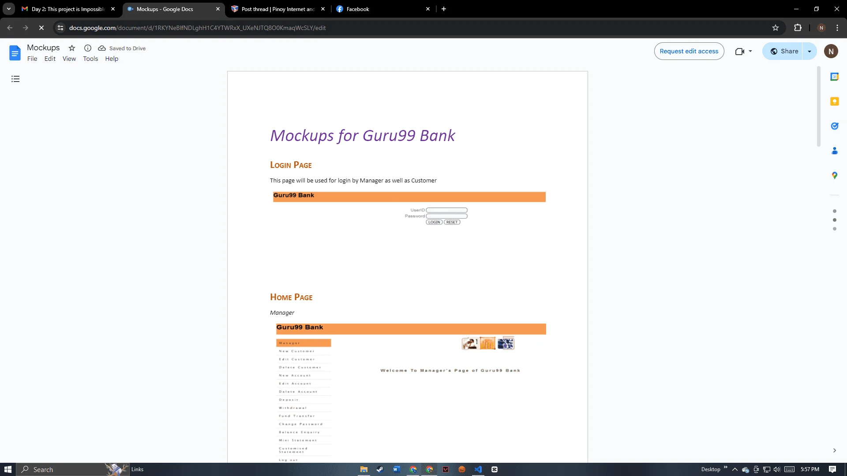Star the Mockups document
This screenshot has width=847, height=476.
72,48
